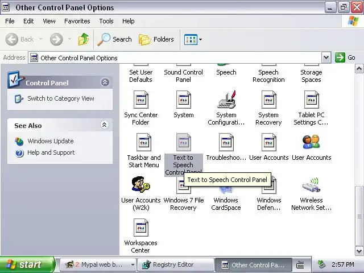The width and height of the screenshot is (364, 273).
Task: Select the Speech Recognition label
Action: coord(268,76)
